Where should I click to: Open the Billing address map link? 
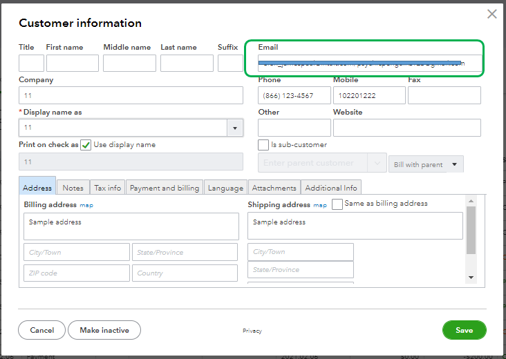[86, 205]
